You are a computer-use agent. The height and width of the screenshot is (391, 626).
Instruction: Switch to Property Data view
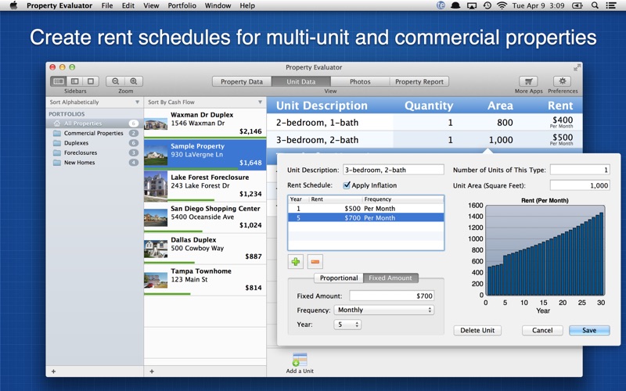click(x=242, y=81)
